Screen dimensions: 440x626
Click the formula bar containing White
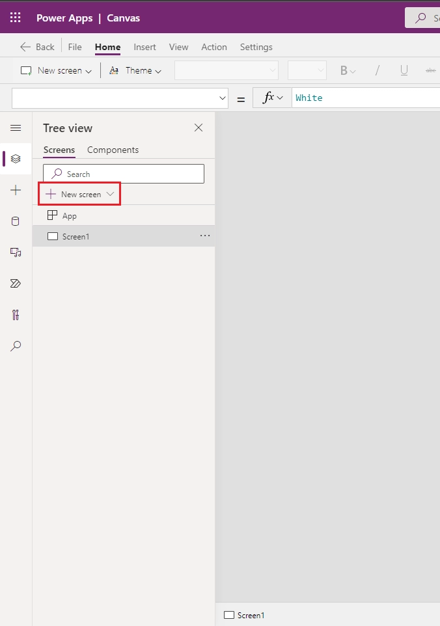[366, 98]
